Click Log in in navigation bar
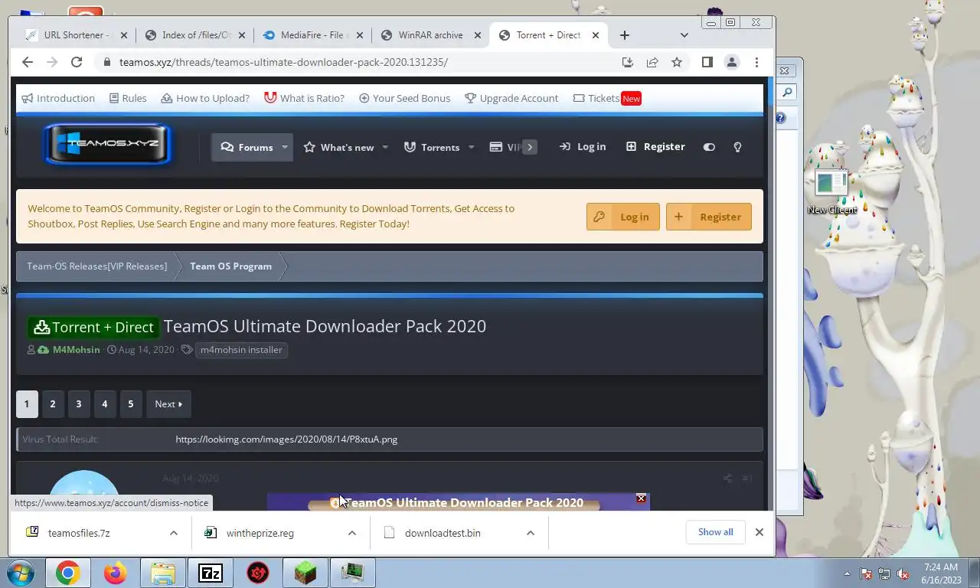This screenshot has height=588, width=980. pyautogui.click(x=583, y=147)
